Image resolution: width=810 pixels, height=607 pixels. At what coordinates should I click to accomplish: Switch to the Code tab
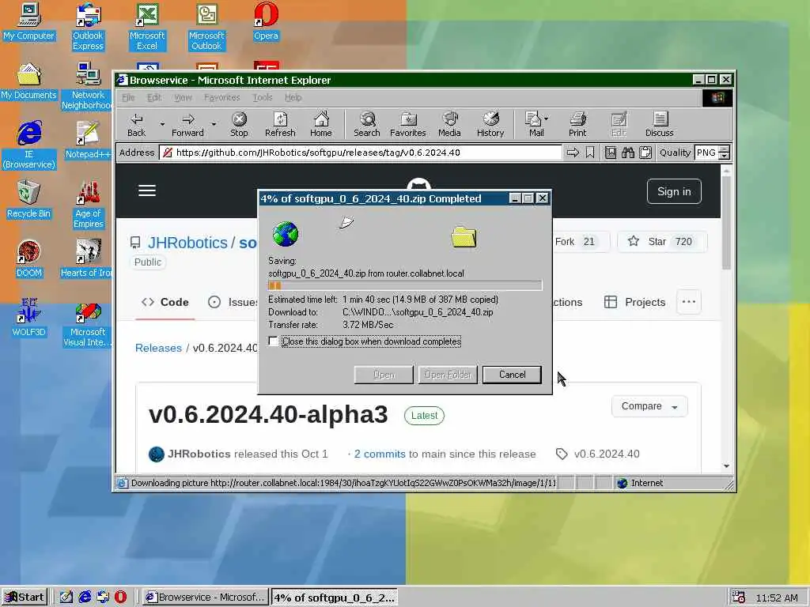click(x=165, y=303)
